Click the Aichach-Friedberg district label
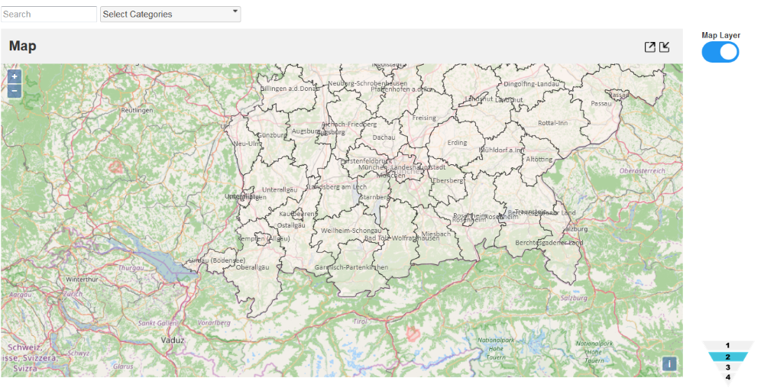Screen dimensions: 764x391 (349, 124)
